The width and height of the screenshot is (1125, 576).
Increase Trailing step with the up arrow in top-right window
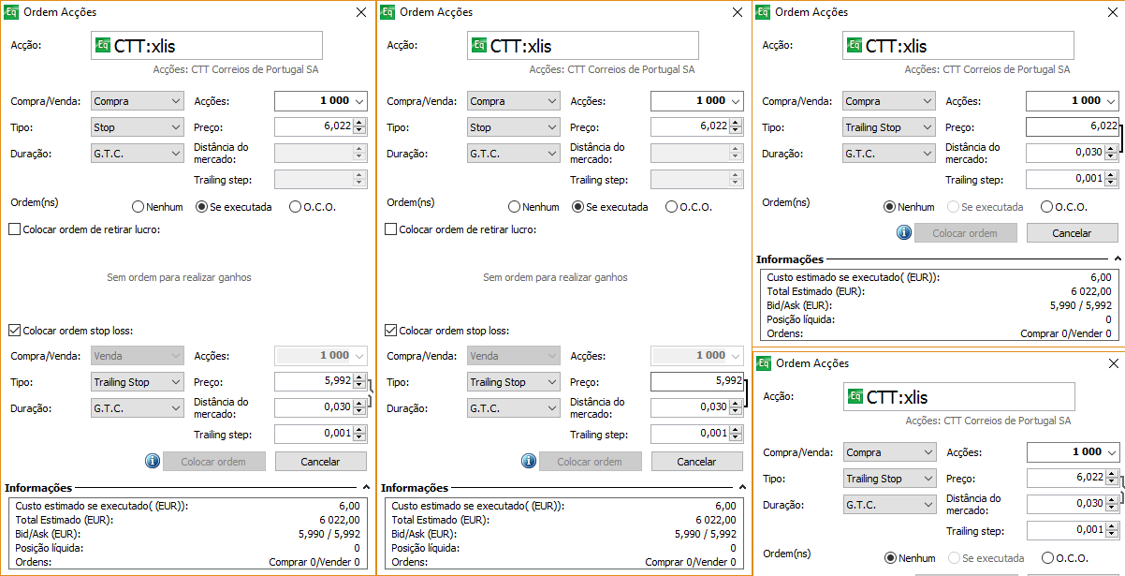tap(1112, 176)
